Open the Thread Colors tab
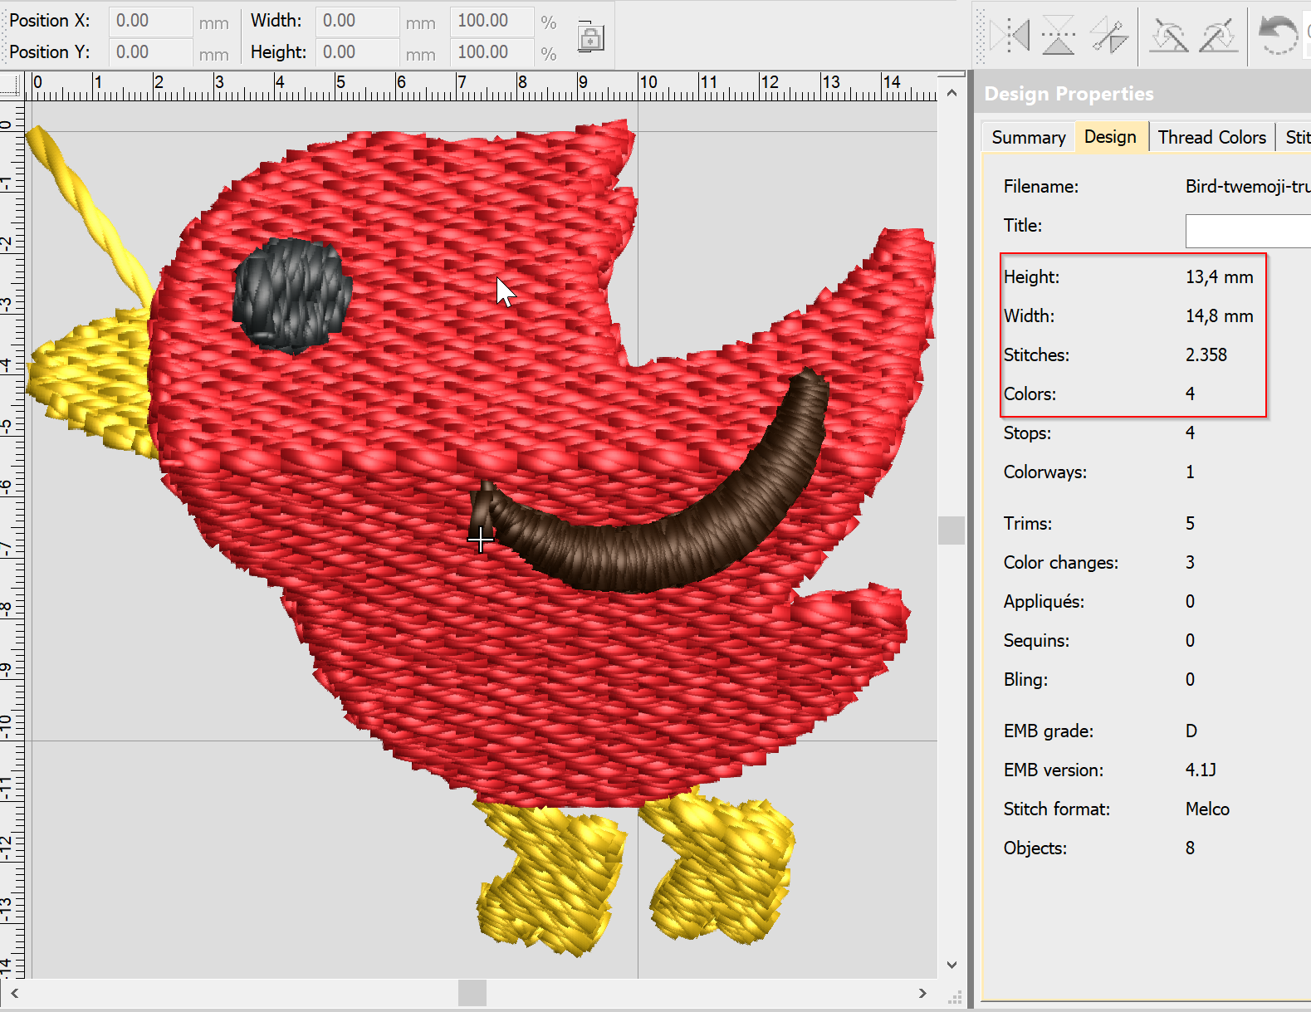This screenshot has height=1012, width=1311. tap(1211, 137)
